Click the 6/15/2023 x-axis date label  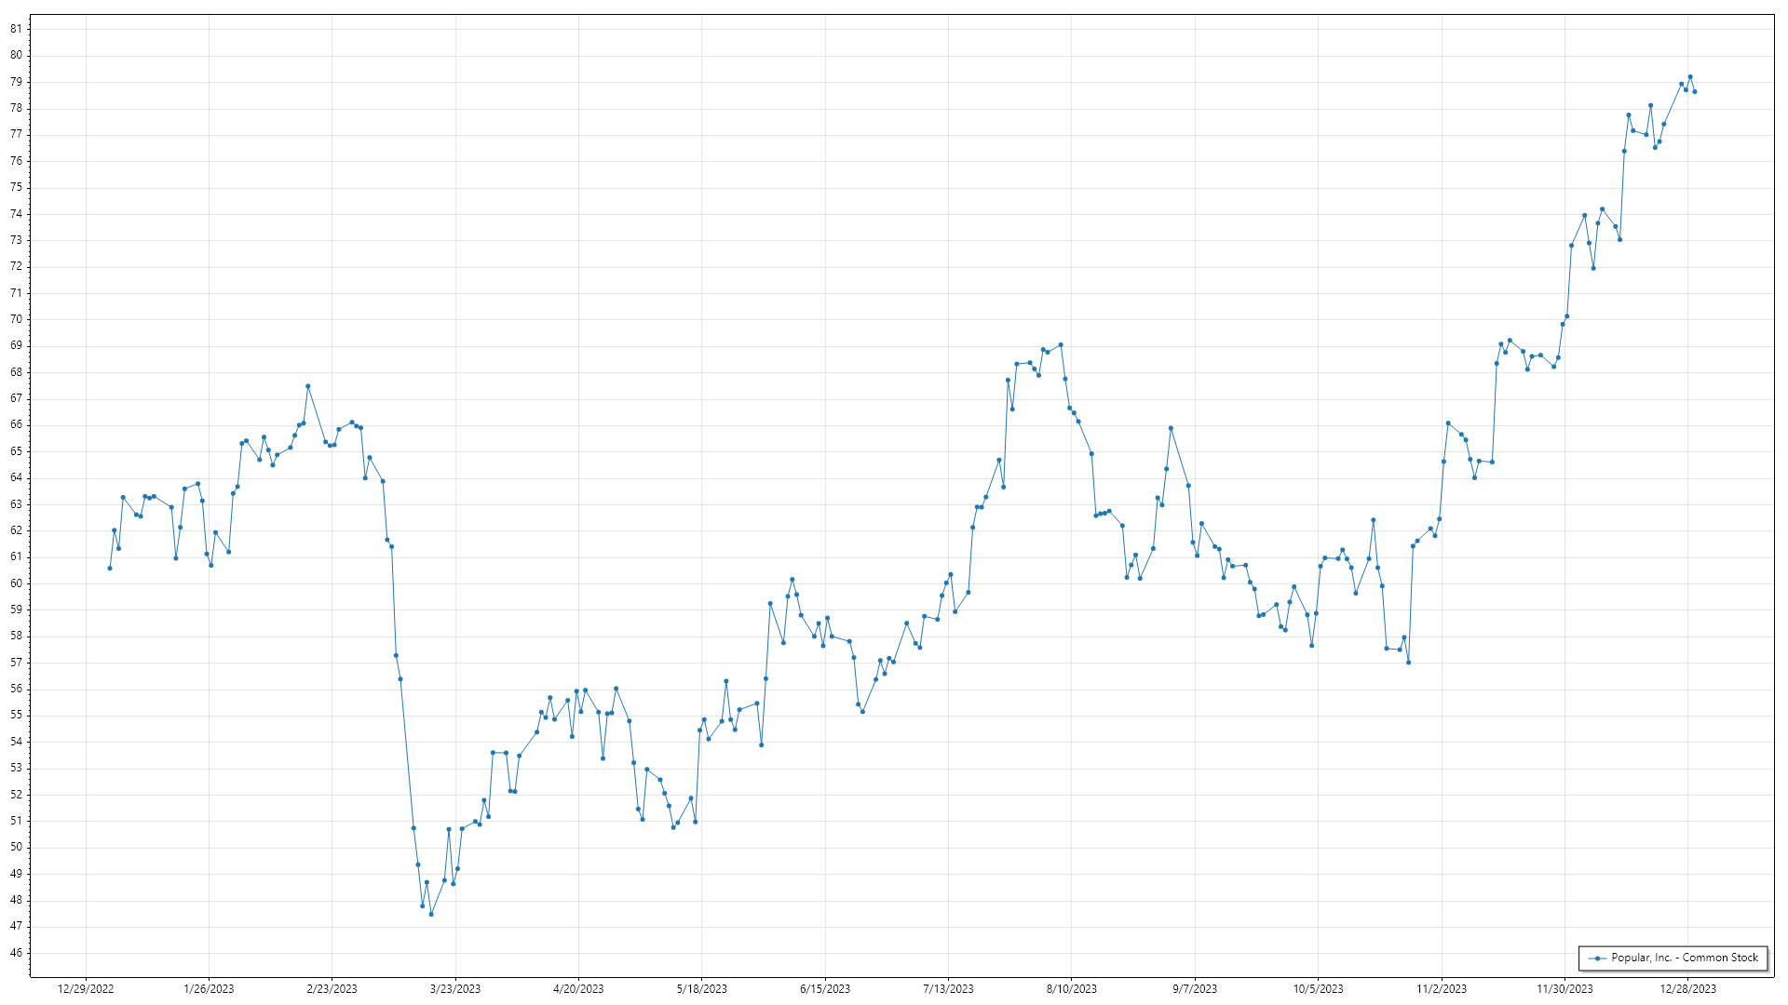click(x=825, y=989)
